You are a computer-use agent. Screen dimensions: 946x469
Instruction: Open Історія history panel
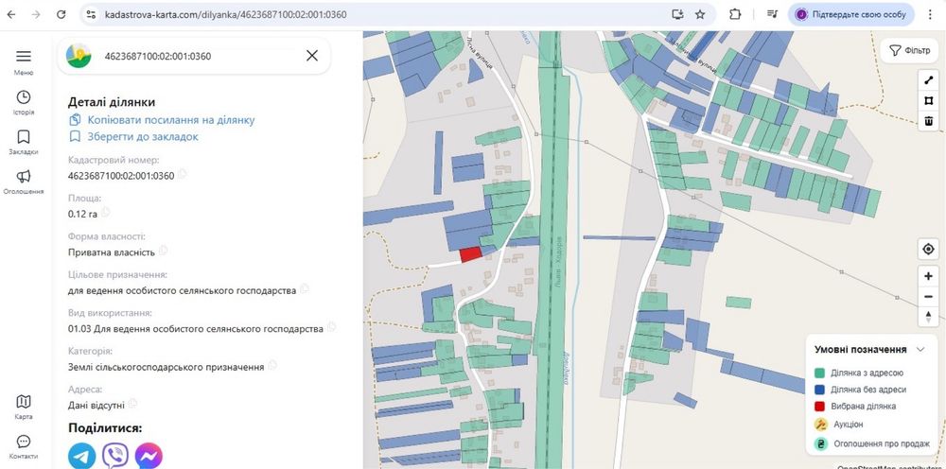pyautogui.click(x=24, y=97)
